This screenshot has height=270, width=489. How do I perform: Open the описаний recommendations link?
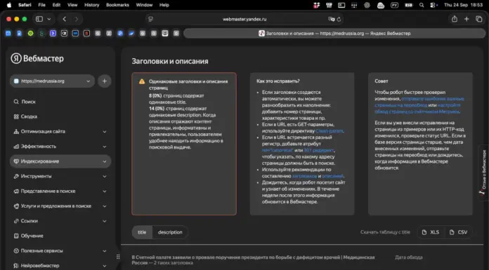[x=332, y=176]
